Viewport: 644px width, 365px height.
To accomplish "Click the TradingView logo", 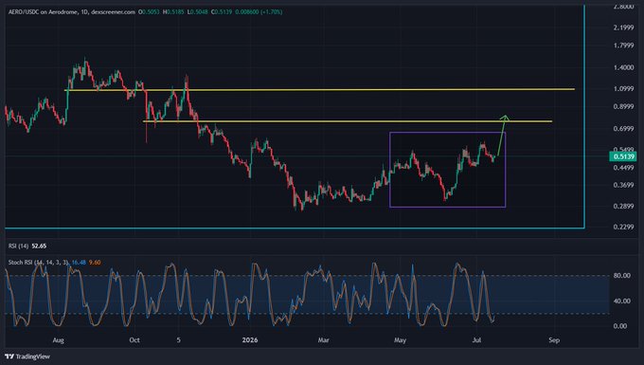I will pyautogui.click(x=27, y=356).
